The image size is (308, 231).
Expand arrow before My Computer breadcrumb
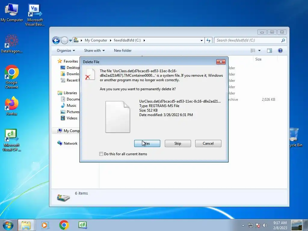pos(82,40)
